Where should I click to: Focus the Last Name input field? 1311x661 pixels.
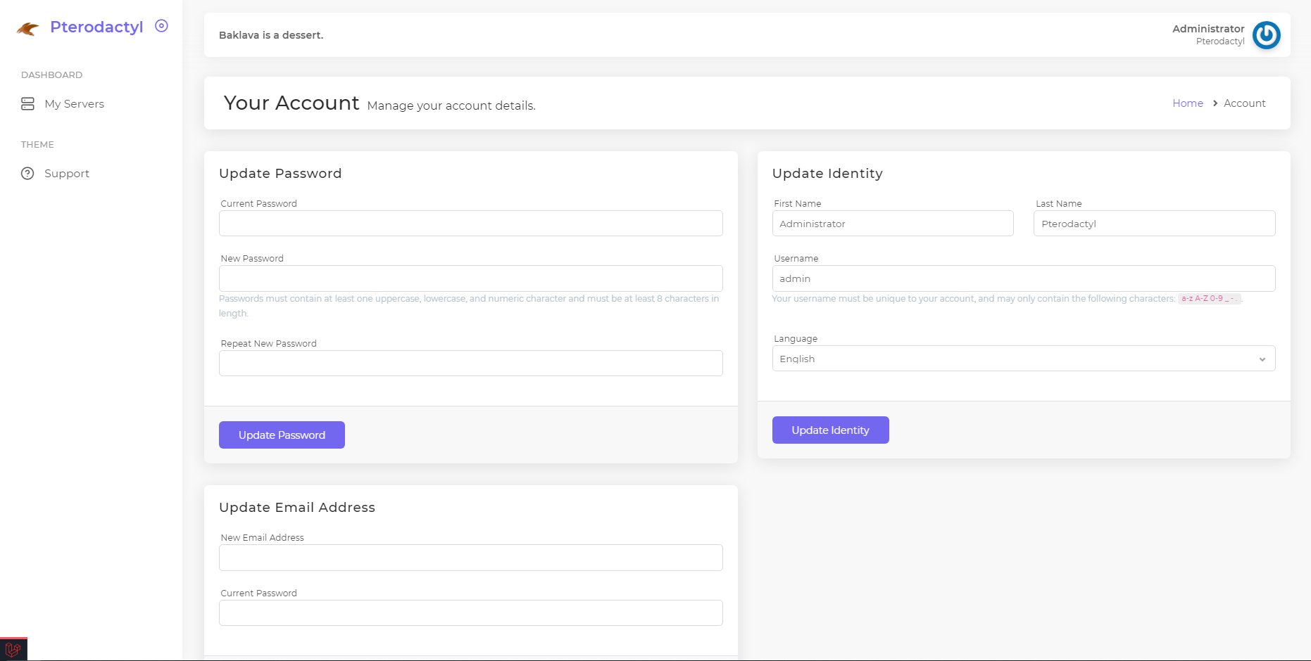pyautogui.click(x=1154, y=224)
